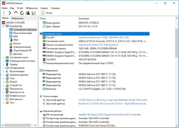Screen dimensions: 179x128
Task: Open the nVIDIA Unknown audio controller link
Action: (x=114, y=100)
